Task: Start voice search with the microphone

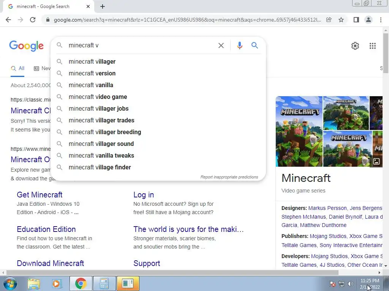Action: pos(239,45)
